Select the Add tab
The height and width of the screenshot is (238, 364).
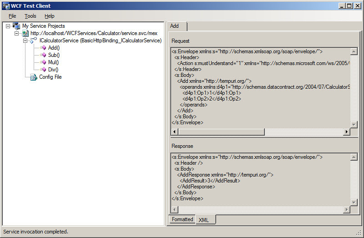(177, 26)
